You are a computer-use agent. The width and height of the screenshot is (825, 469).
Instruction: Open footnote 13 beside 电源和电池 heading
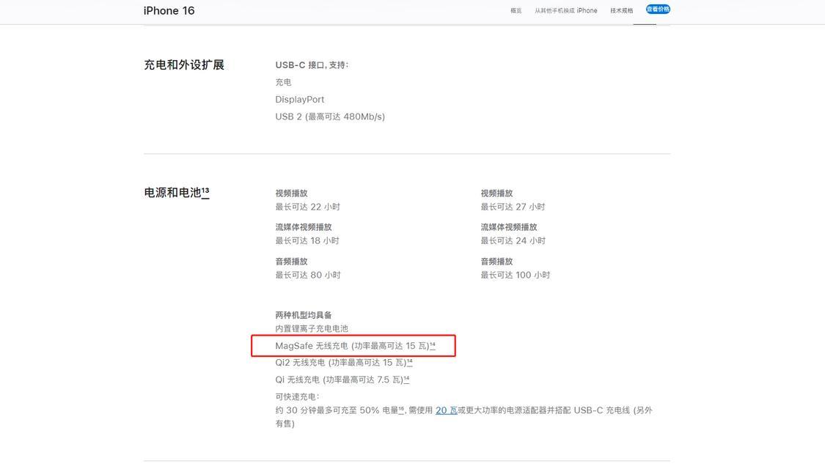(x=205, y=191)
